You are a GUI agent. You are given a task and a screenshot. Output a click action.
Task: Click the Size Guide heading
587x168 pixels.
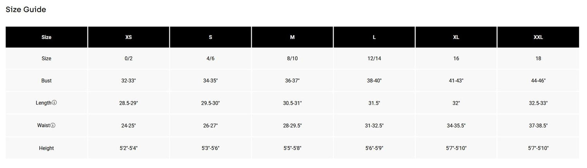coord(26,9)
